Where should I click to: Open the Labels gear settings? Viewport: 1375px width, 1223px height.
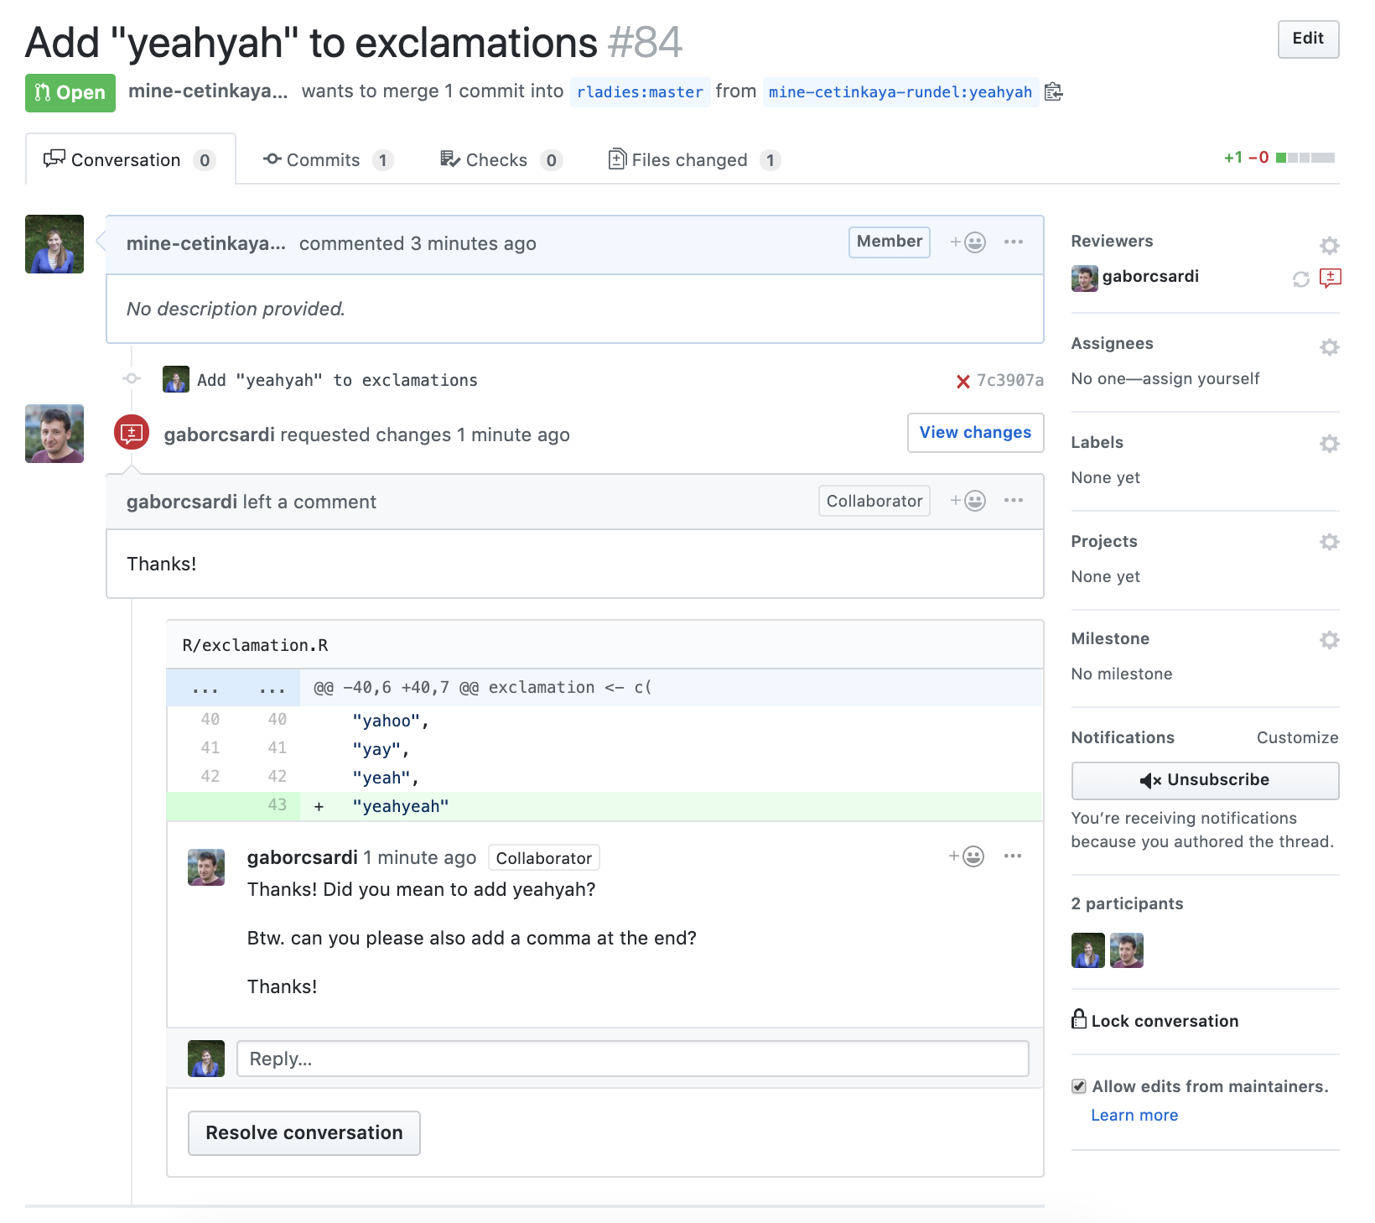point(1329,444)
